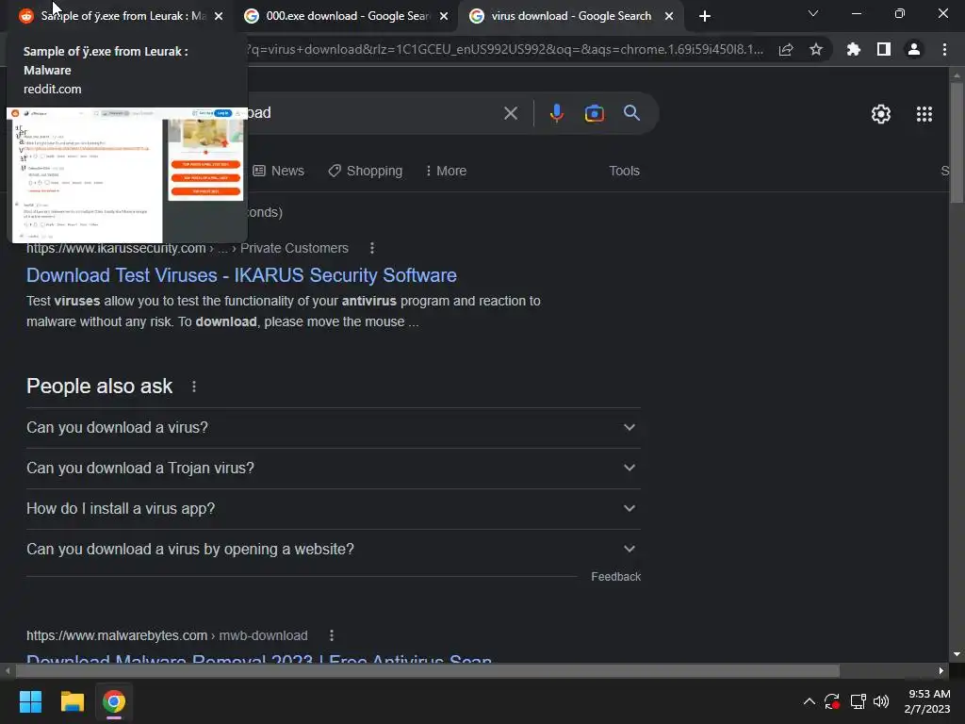Click the Reddit tab preview thumbnail

click(127, 174)
